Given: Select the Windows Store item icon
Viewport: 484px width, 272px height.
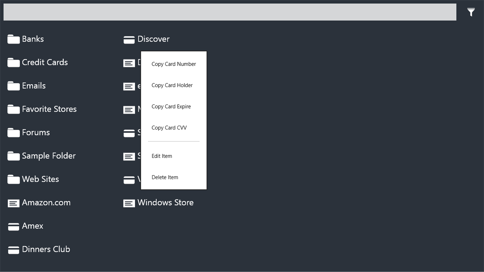Looking at the screenshot, I should point(129,203).
